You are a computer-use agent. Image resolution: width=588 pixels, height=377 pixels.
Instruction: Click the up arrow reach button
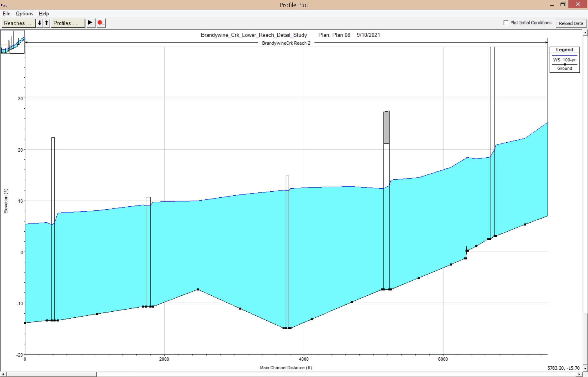[47, 23]
